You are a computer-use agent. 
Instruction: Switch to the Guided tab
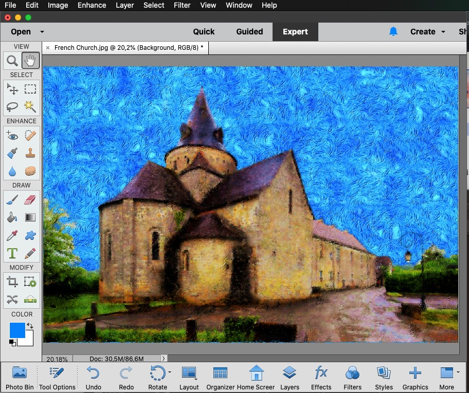coord(249,32)
